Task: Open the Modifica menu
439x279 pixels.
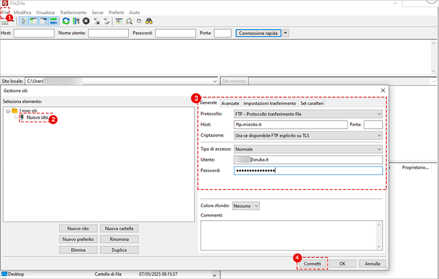Action: 23,12
